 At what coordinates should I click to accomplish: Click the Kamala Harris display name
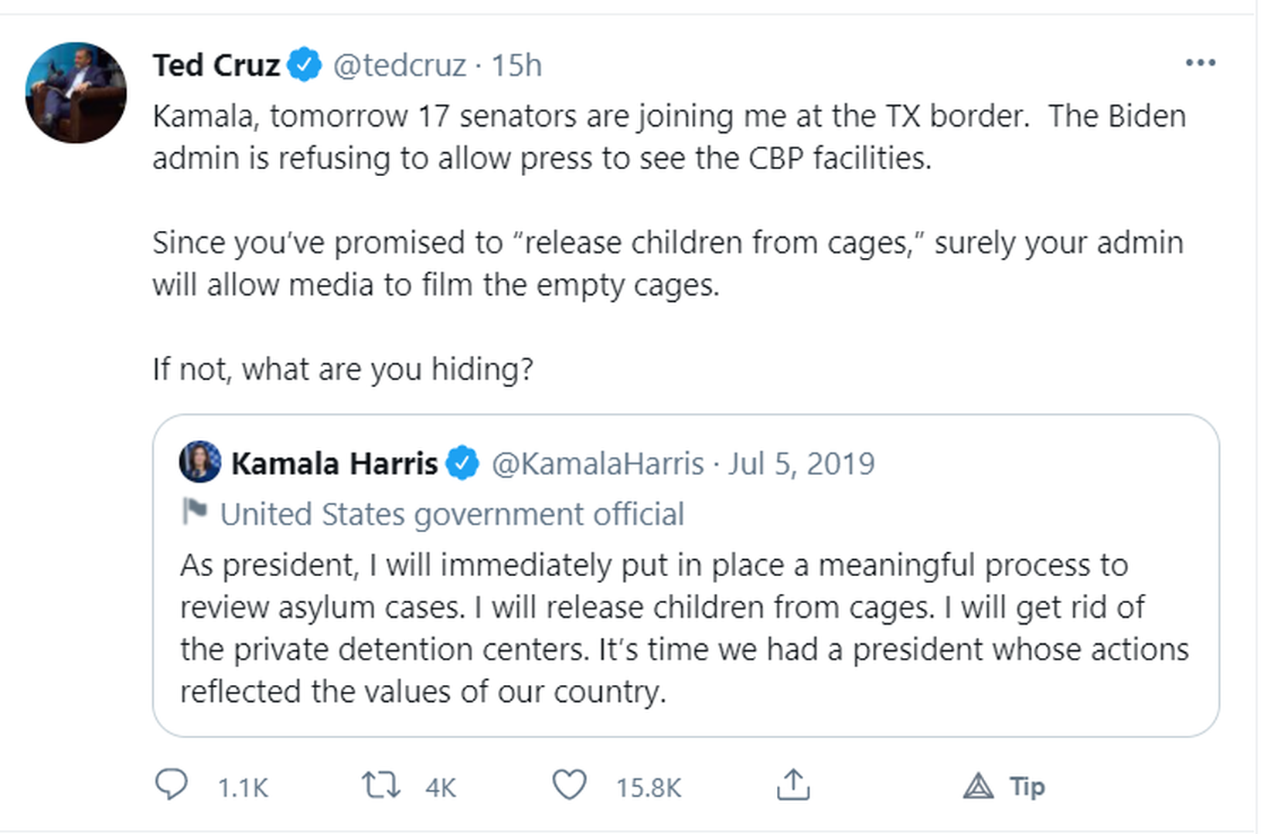pyautogui.click(x=334, y=464)
